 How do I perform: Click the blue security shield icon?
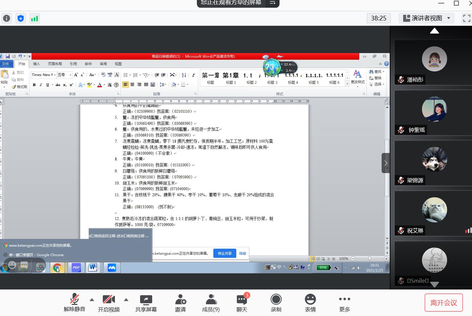coord(20,18)
